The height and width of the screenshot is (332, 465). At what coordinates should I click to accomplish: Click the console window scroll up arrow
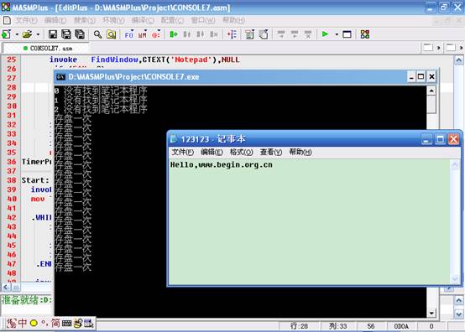click(x=431, y=91)
